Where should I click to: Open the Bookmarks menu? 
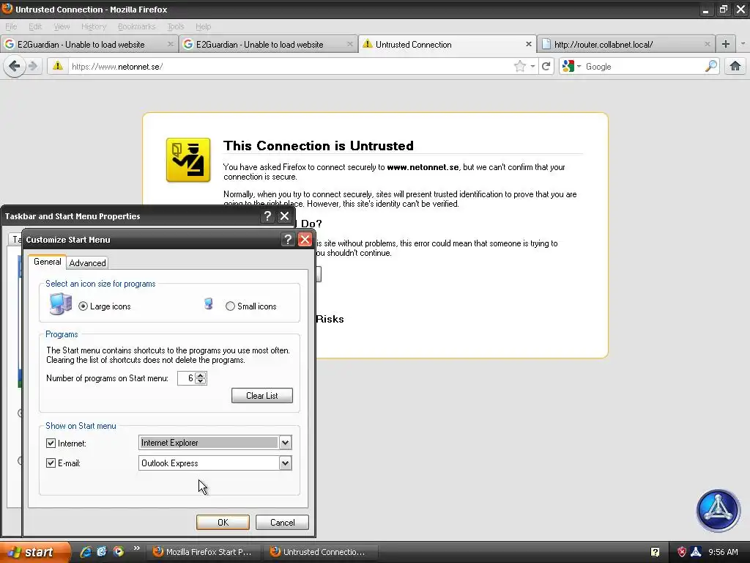pos(136,26)
